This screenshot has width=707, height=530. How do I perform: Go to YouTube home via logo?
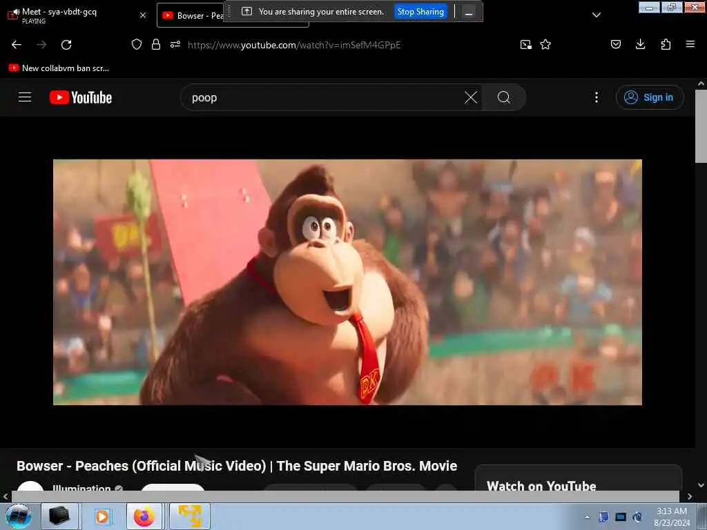(81, 97)
